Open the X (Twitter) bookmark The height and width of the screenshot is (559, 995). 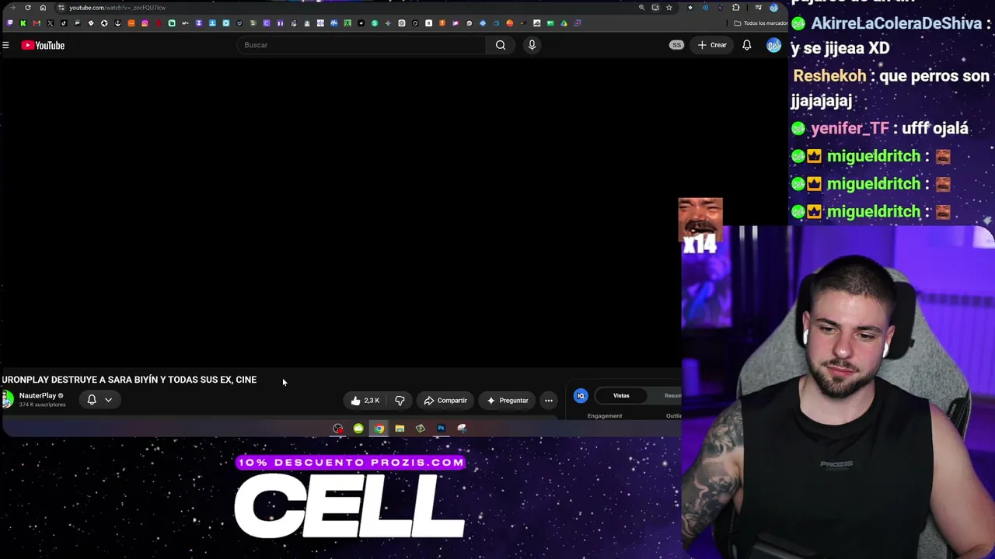51,23
